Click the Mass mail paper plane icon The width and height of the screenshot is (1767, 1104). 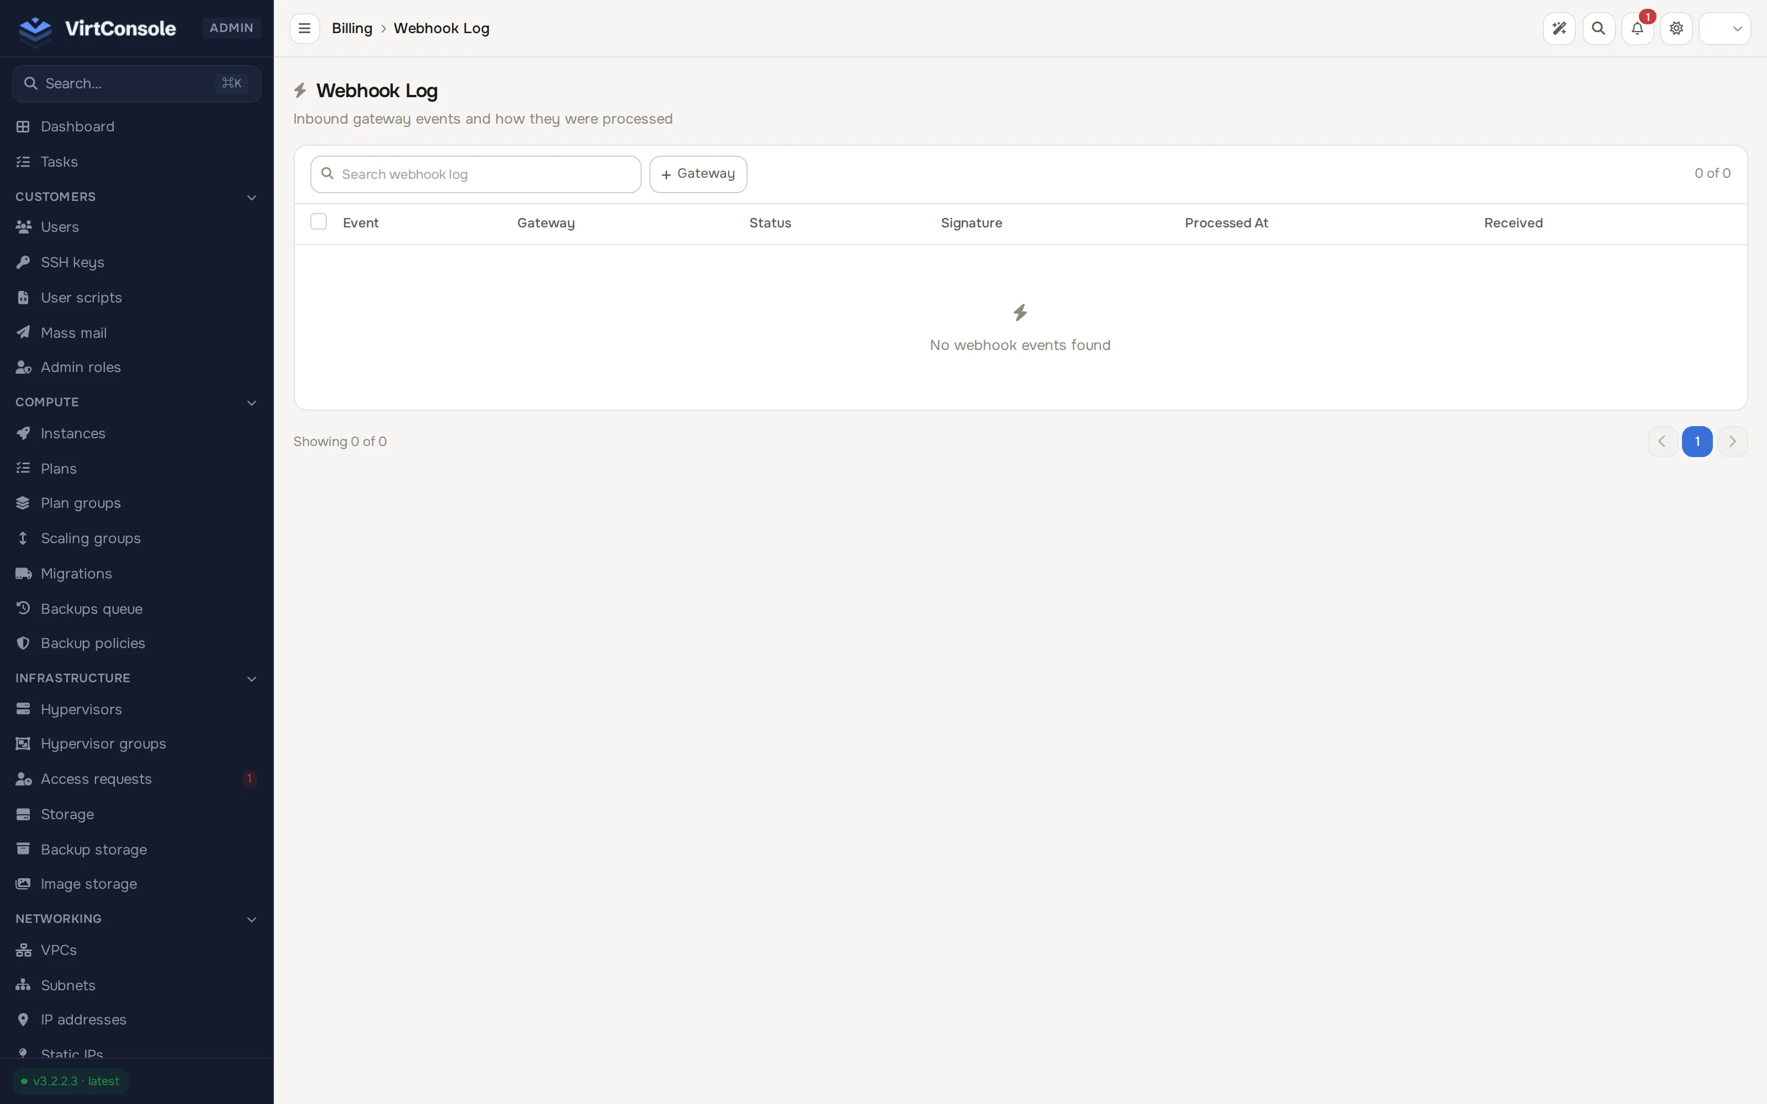[x=23, y=332]
